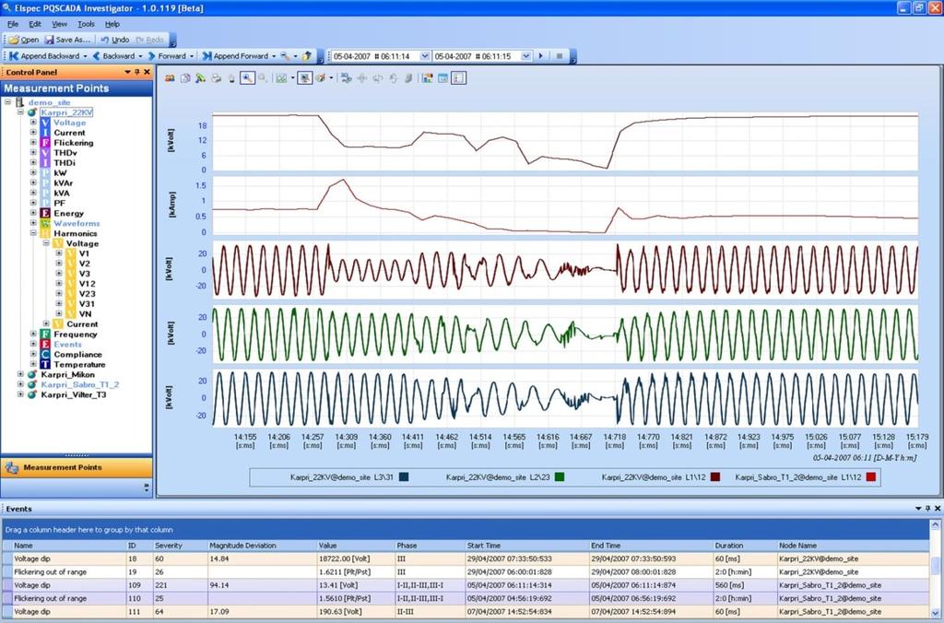This screenshot has width=944, height=623.
Task: Expand the Current node under Karpri_22KV
Action: coord(34,133)
